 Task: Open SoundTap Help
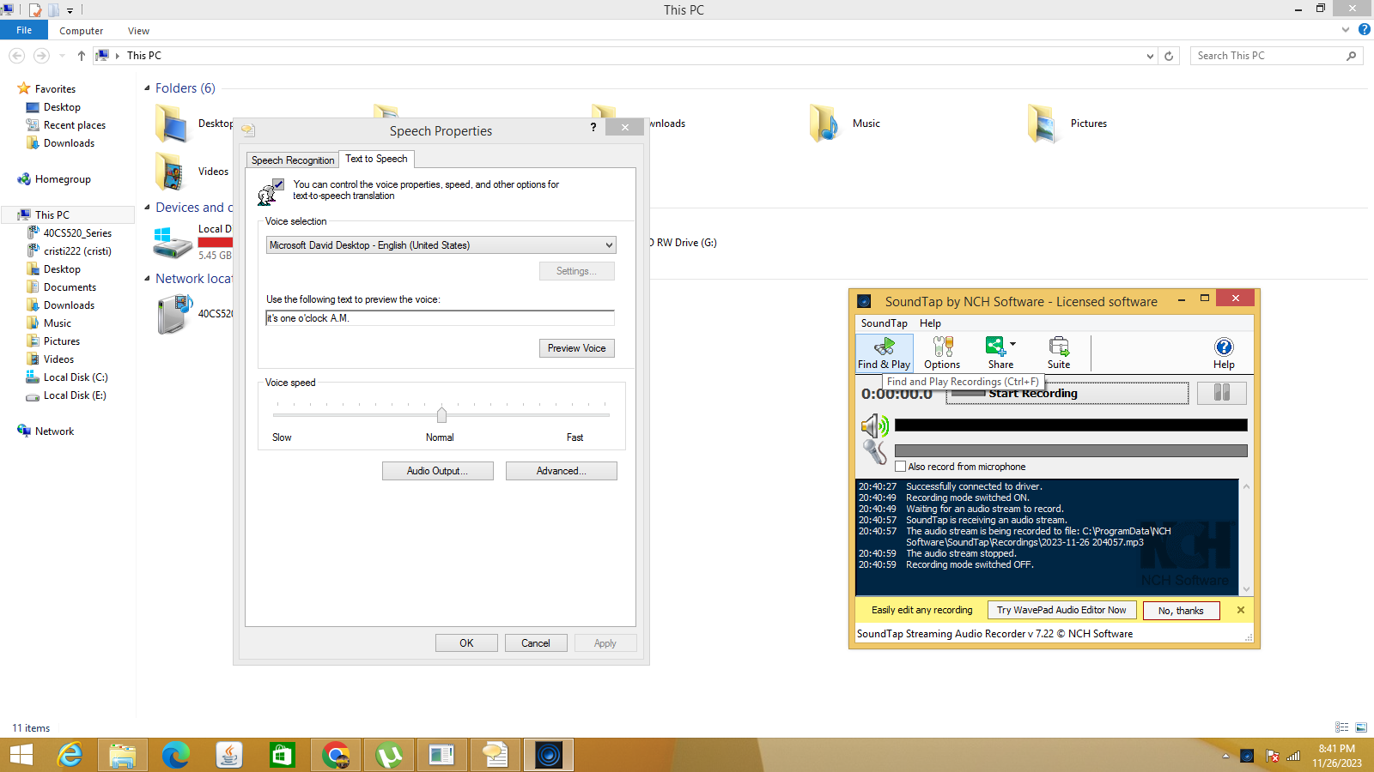pyautogui.click(x=1223, y=352)
